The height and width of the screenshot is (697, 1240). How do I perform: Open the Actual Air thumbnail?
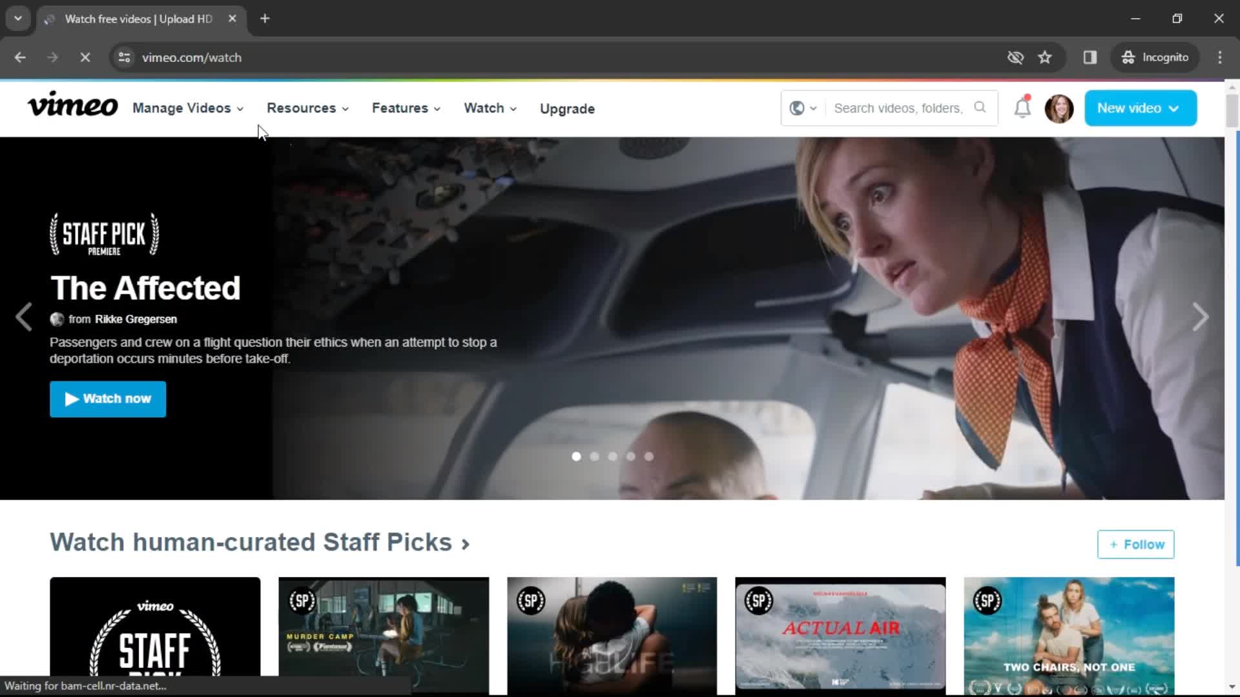coord(840,636)
